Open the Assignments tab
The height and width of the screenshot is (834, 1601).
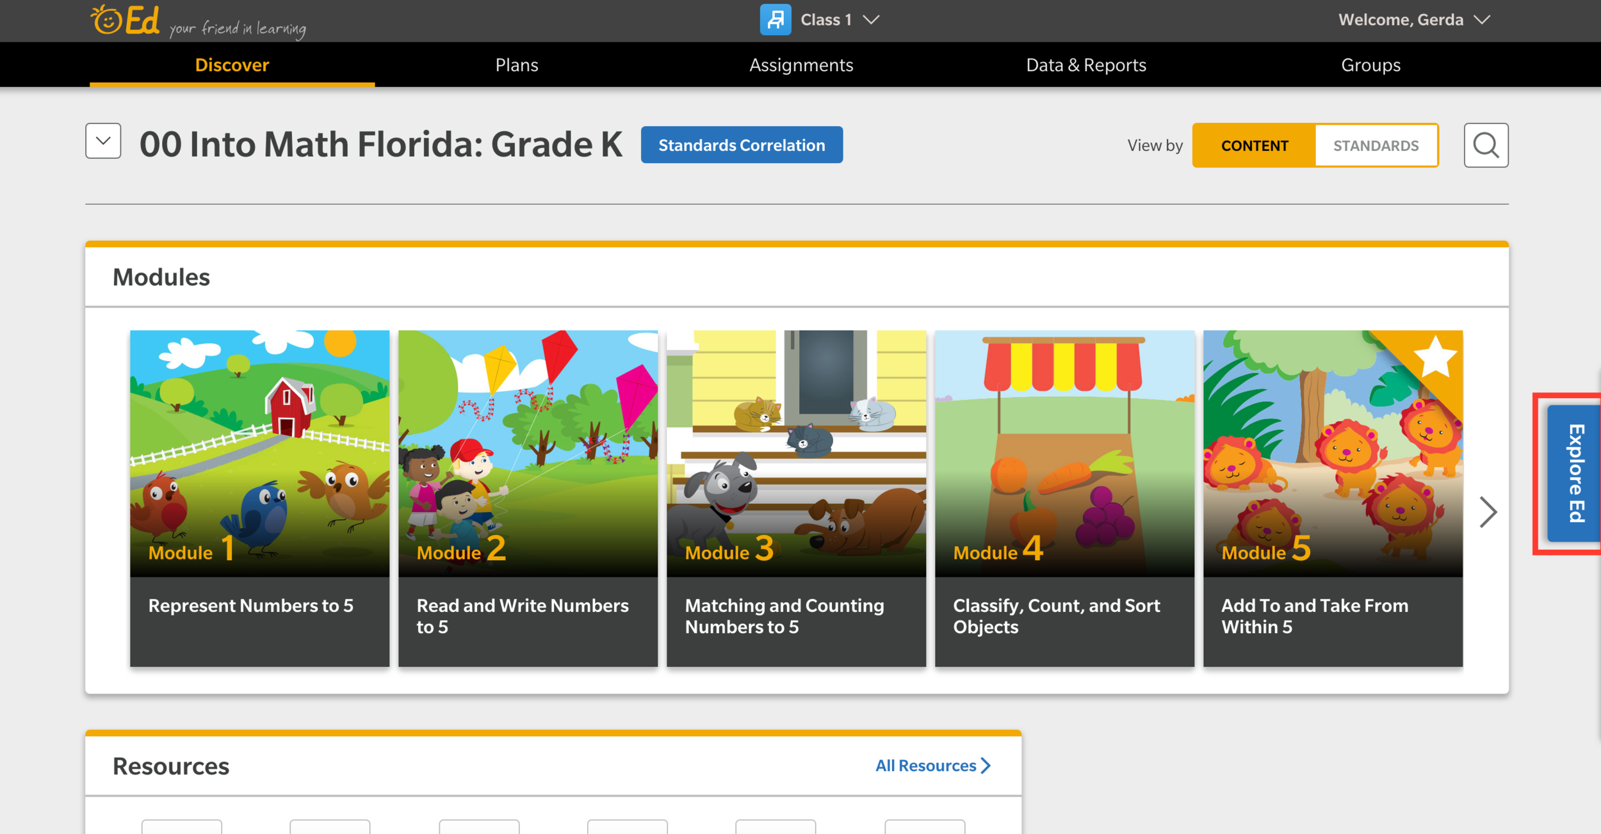coord(801,65)
